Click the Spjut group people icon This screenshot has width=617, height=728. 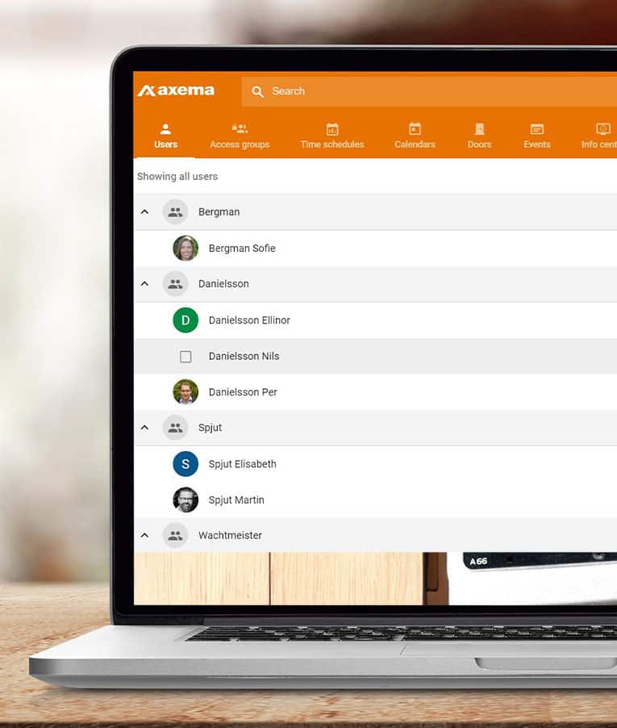click(x=175, y=428)
